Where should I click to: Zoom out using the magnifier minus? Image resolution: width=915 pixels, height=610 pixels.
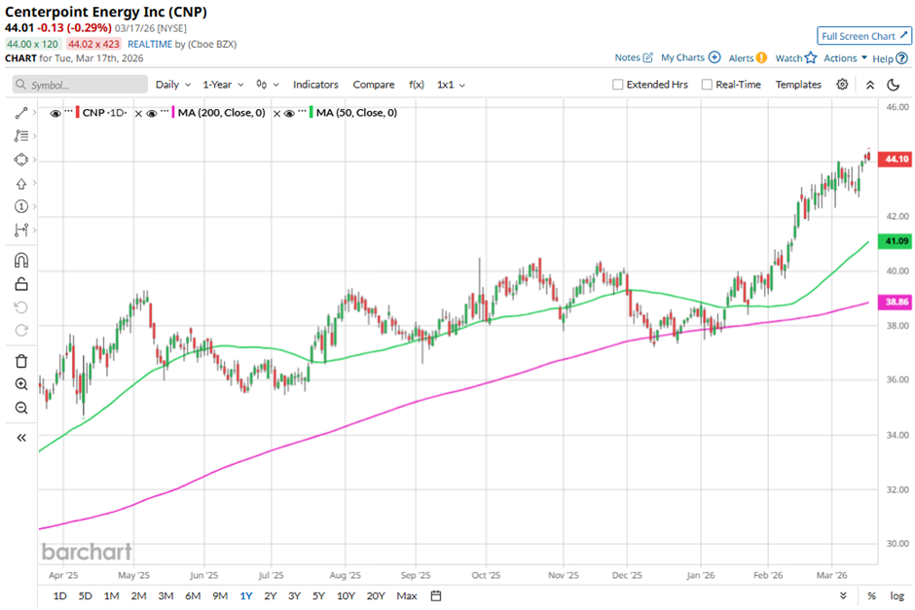tap(21, 408)
